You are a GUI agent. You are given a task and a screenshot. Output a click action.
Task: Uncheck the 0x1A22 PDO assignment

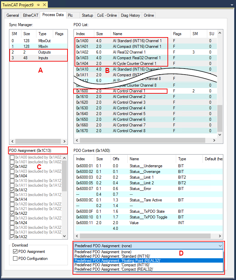[12, 213]
